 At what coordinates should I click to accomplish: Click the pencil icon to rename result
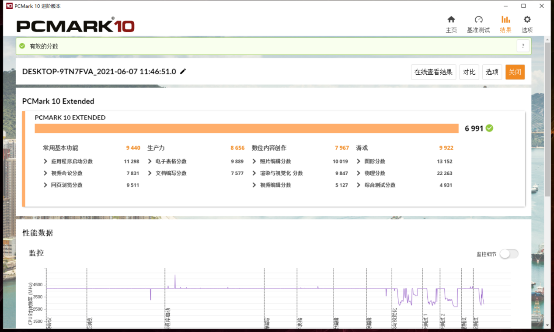tap(183, 72)
